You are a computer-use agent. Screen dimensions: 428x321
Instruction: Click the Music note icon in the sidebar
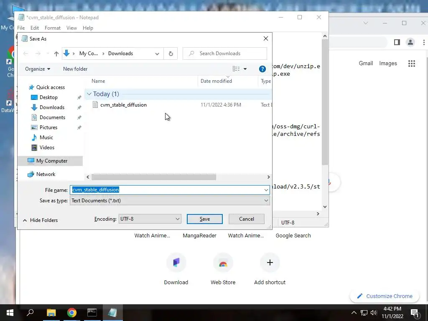click(34, 137)
